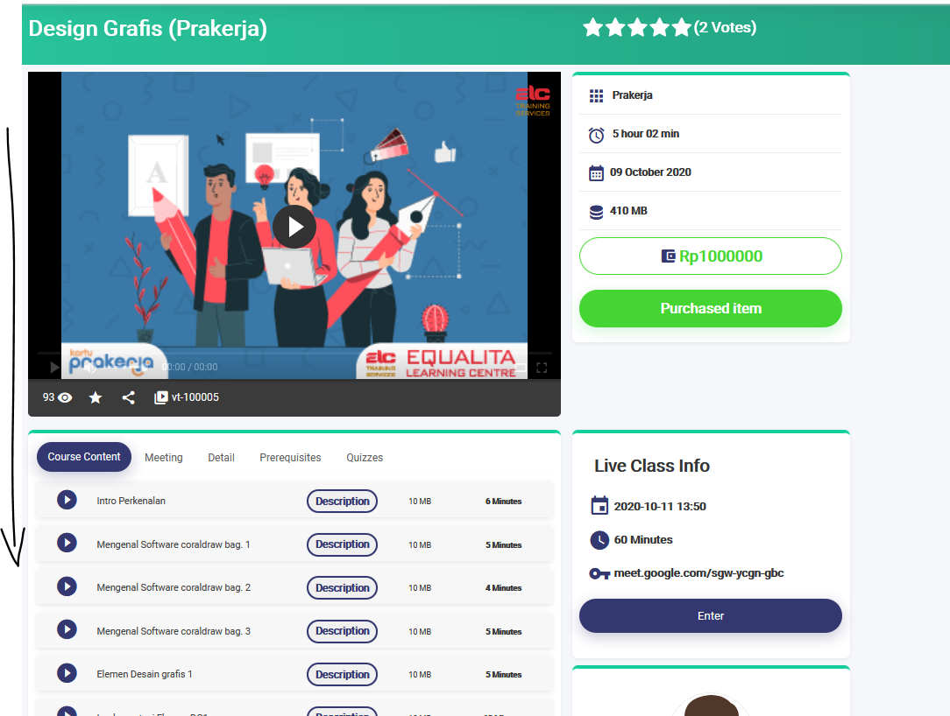Play Mengenal Software coraldraw bag. 3 lesson
Image resolution: width=950 pixels, height=716 pixels.
pyautogui.click(x=67, y=629)
